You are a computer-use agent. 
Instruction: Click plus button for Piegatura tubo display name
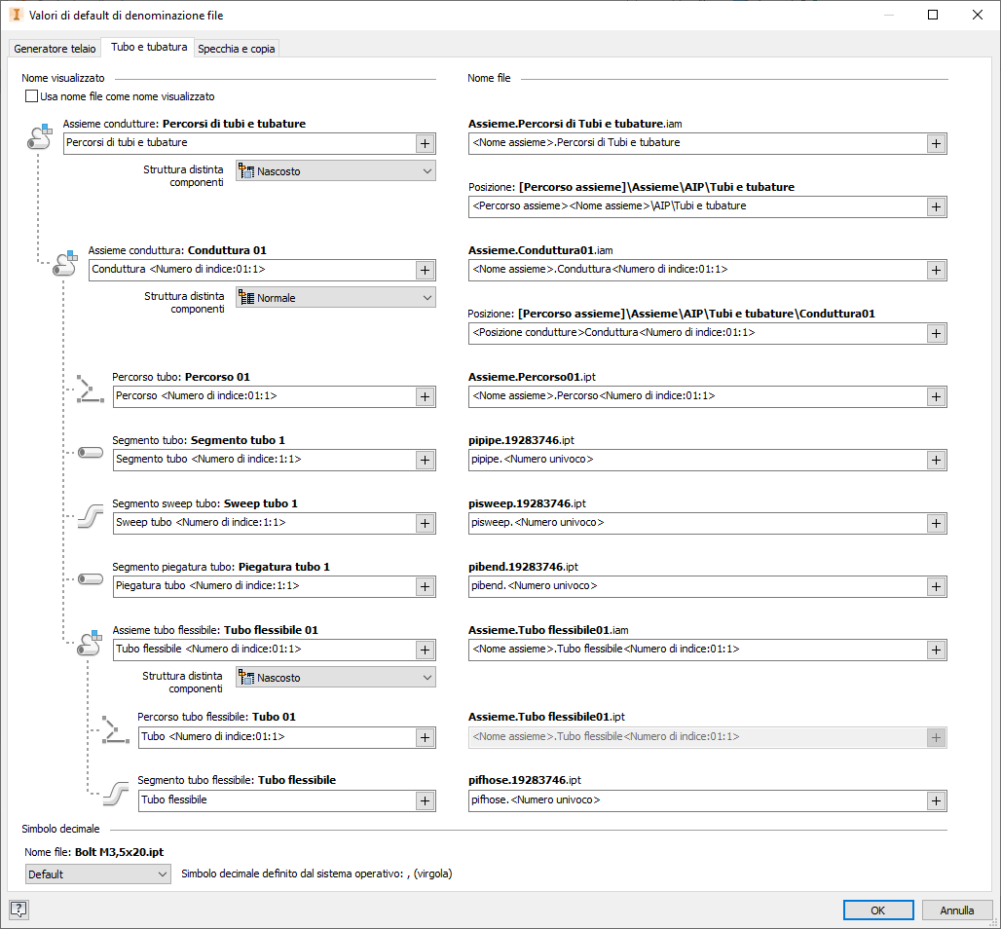[x=425, y=586]
